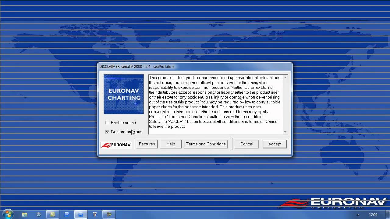390x219 pixels.
Task: Open the Windows Start menu orb
Action: click(x=8, y=214)
